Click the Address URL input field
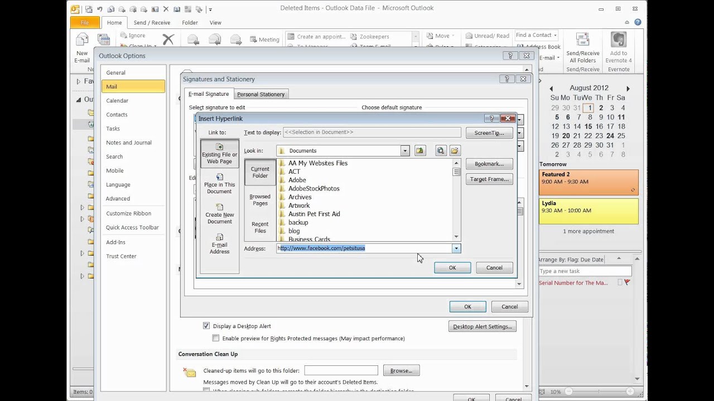Image resolution: width=714 pixels, height=401 pixels. [364, 248]
